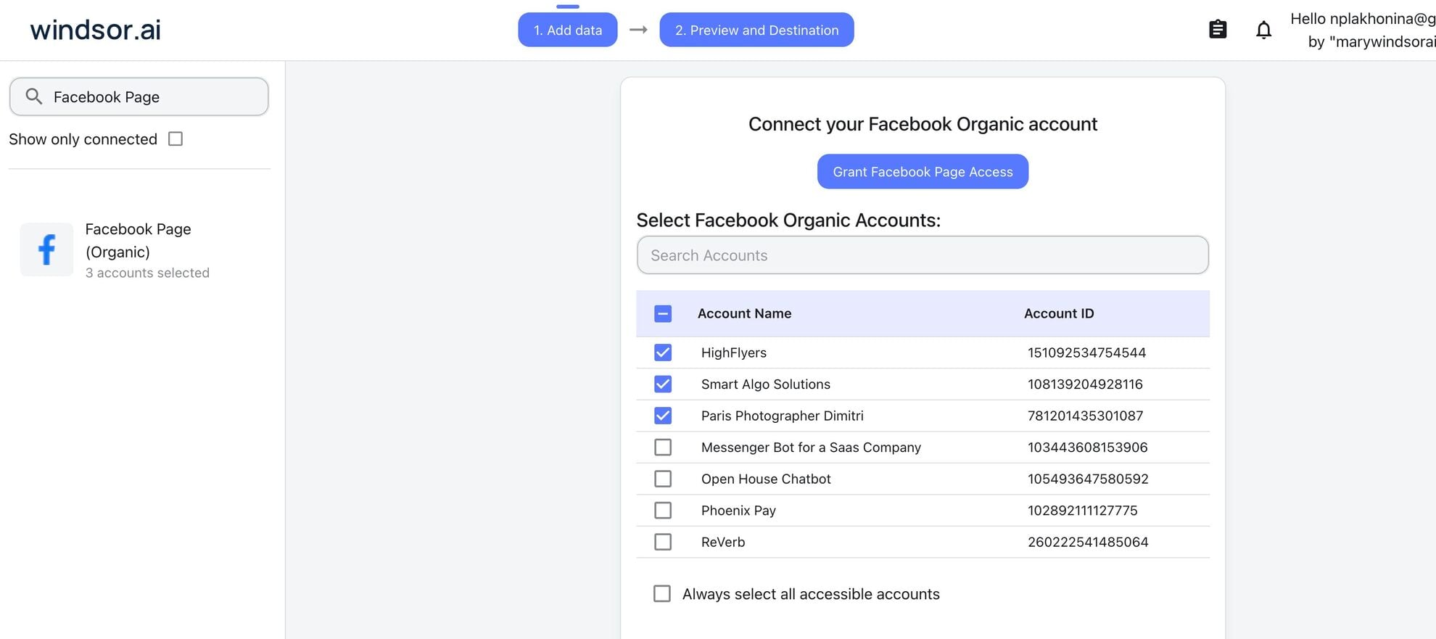Focus the Search Accounts field
This screenshot has height=639, width=1436.
923,255
